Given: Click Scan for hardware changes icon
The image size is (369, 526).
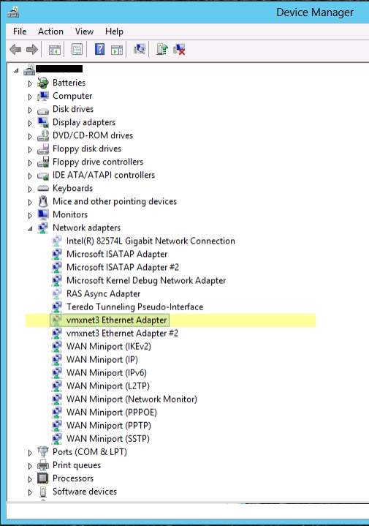Looking at the screenshot, I should tap(140, 50).
